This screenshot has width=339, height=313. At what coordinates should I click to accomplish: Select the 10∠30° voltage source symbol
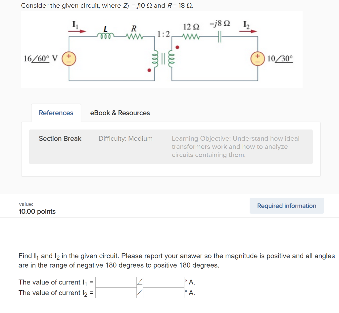(258, 59)
